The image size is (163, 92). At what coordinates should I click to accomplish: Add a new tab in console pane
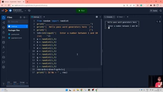coord(128,17)
